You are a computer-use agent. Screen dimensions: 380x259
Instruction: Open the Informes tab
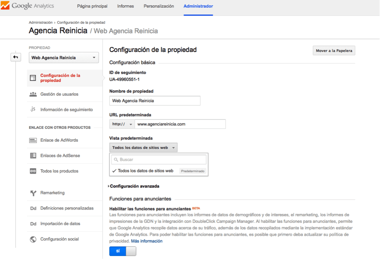pyautogui.click(x=125, y=6)
